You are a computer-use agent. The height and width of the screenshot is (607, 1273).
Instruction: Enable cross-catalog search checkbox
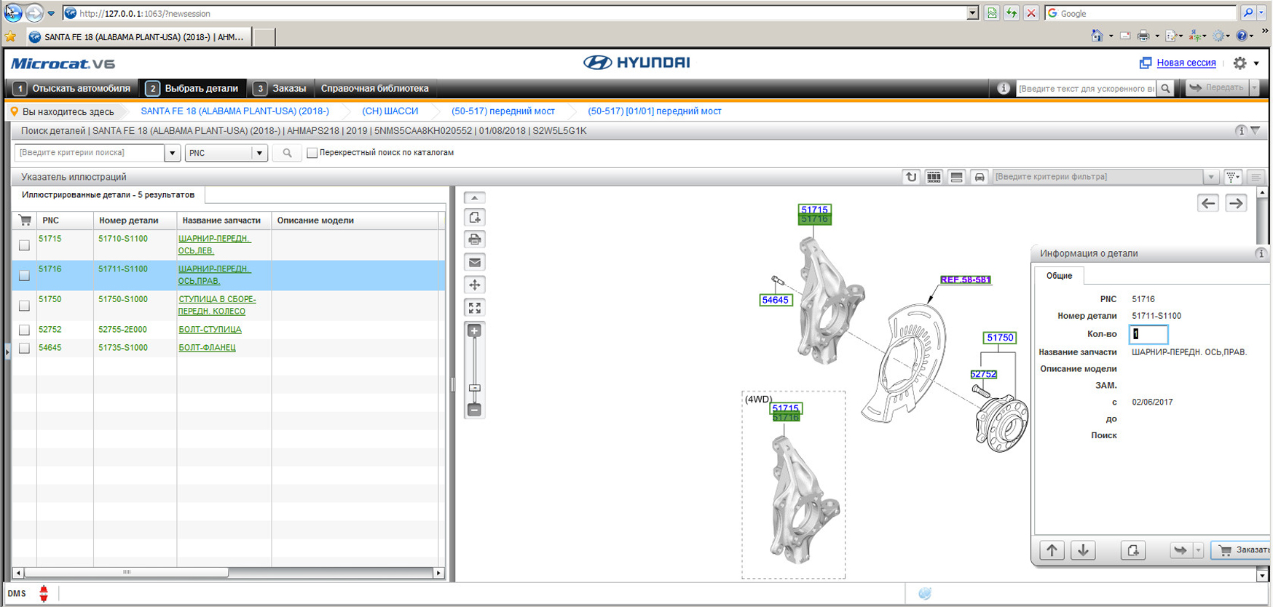coord(312,153)
